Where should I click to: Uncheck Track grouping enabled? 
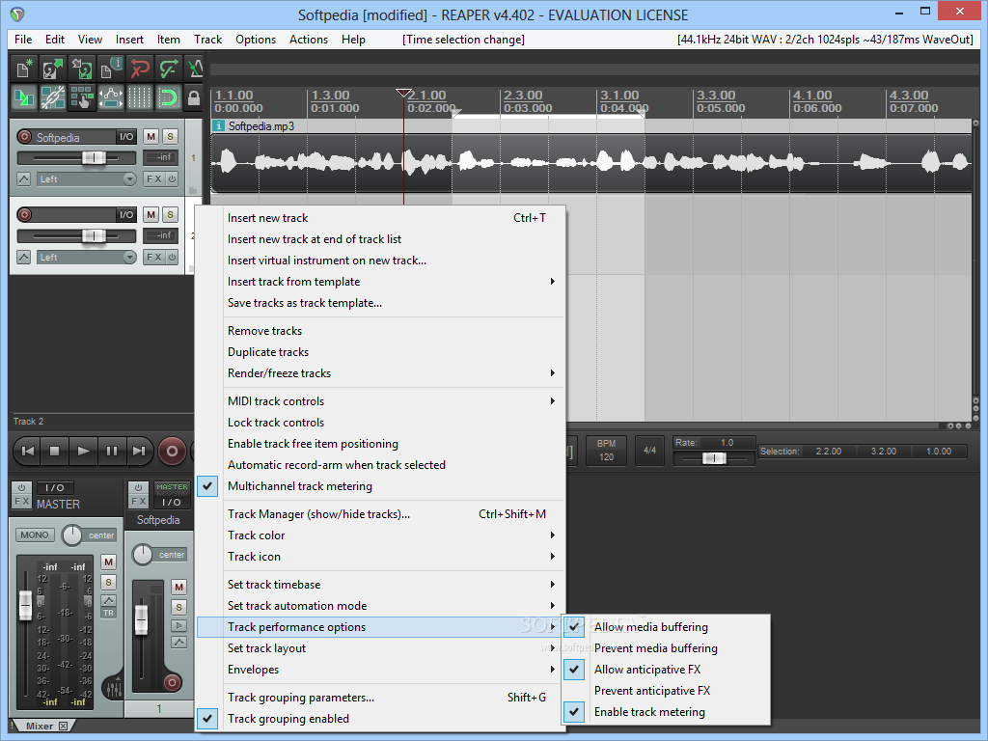[380, 719]
